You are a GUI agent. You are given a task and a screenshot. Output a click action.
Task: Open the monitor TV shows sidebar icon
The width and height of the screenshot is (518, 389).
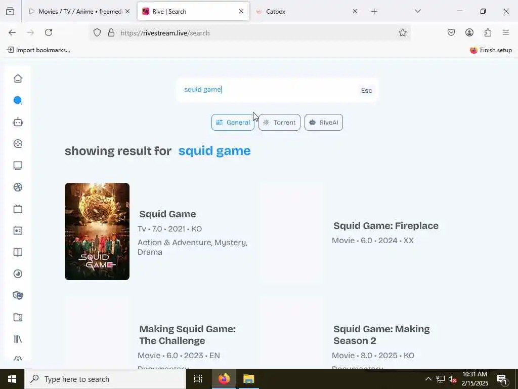(18, 166)
